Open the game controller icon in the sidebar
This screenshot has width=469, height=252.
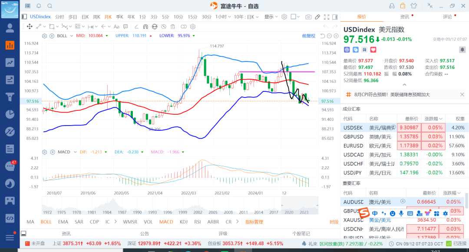coord(10,201)
